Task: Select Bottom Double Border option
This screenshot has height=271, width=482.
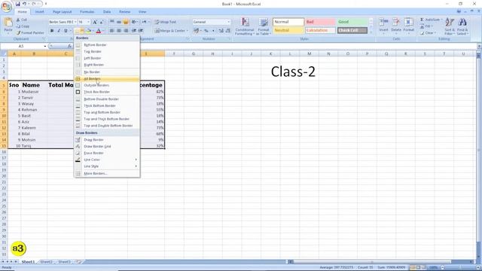Action: click(107, 99)
